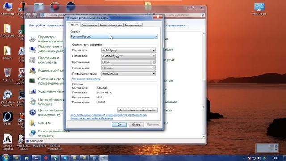The image size is (286, 161).
Task: Click the Настройка параметров heading
Action: tap(46, 25)
